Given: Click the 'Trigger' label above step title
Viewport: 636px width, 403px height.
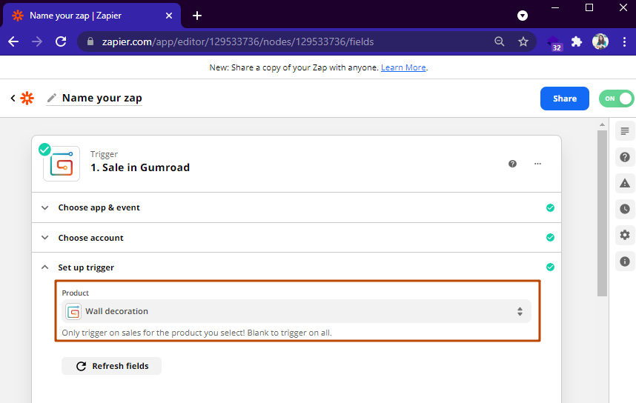Looking at the screenshot, I should (x=105, y=154).
